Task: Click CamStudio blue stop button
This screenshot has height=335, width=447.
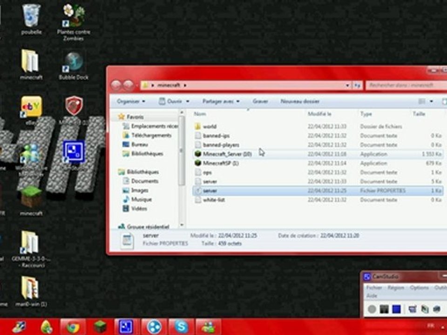Action: point(396,309)
